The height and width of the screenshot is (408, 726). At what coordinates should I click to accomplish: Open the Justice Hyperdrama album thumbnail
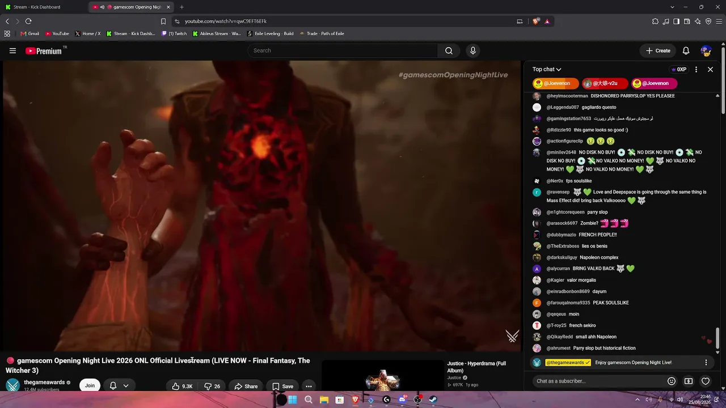pyautogui.click(x=383, y=376)
